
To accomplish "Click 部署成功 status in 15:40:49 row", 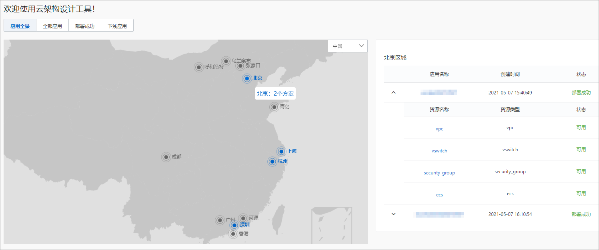I will [x=581, y=93].
